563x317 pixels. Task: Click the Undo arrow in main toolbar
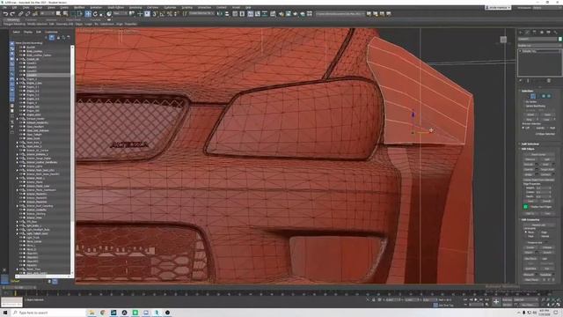(x=5, y=14)
